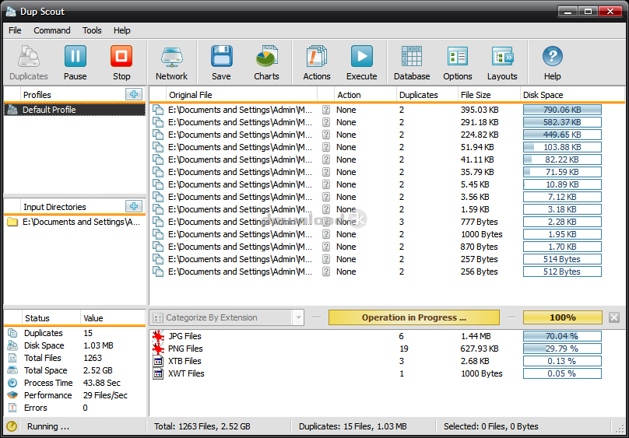Click the Operation in Progress bar
The width and height of the screenshot is (629, 438).
(x=414, y=317)
